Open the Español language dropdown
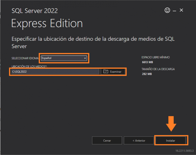 [64, 58]
